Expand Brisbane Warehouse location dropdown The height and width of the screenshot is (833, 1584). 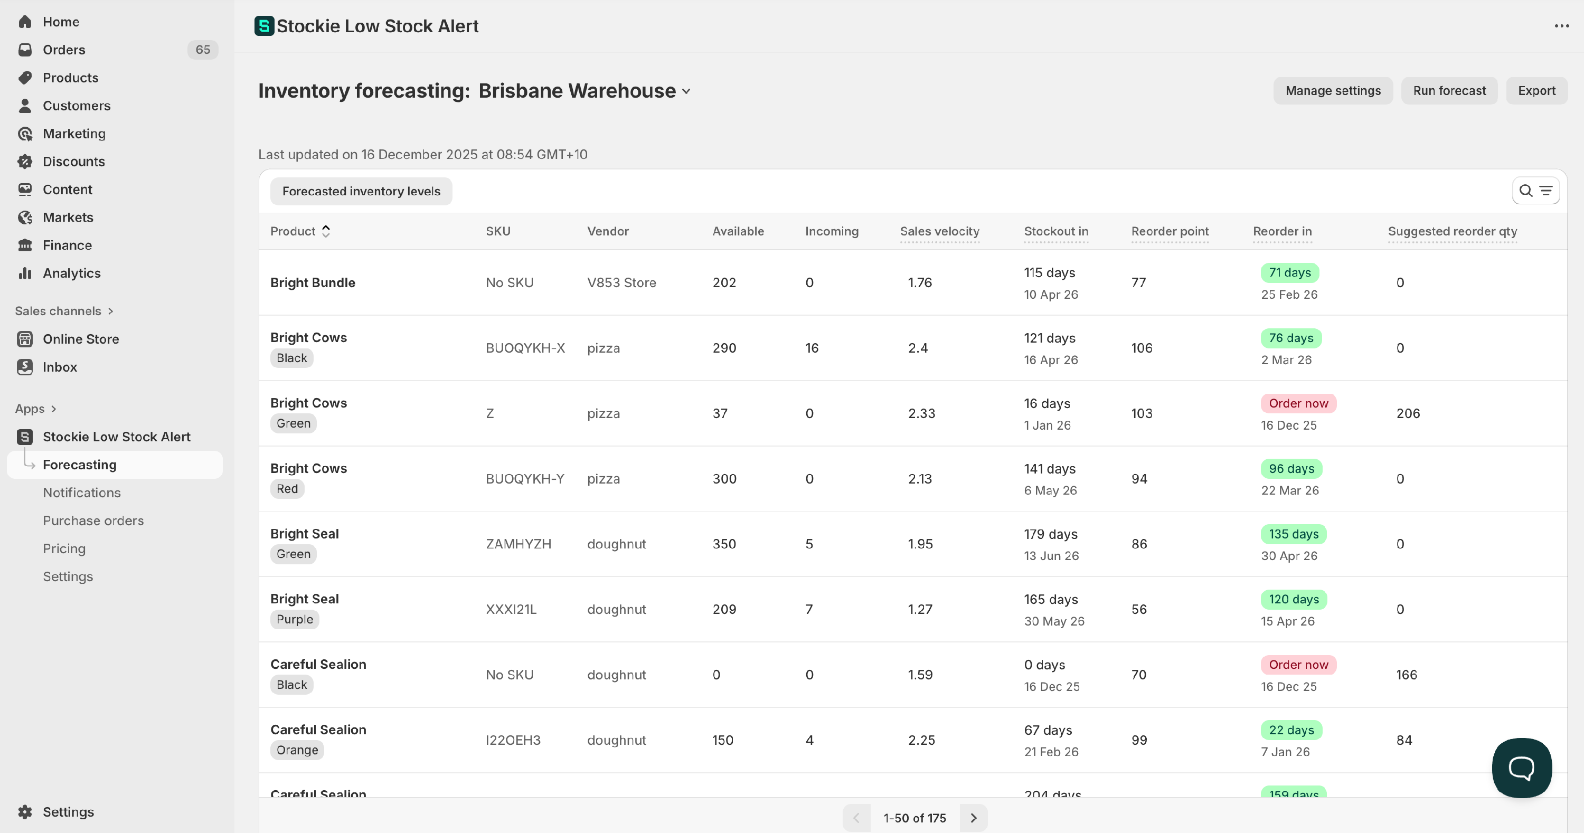coord(686,92)
